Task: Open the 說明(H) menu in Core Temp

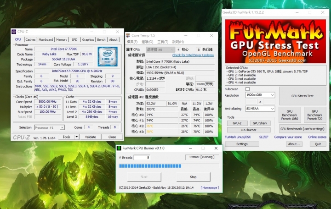Action: coord(178,42)
